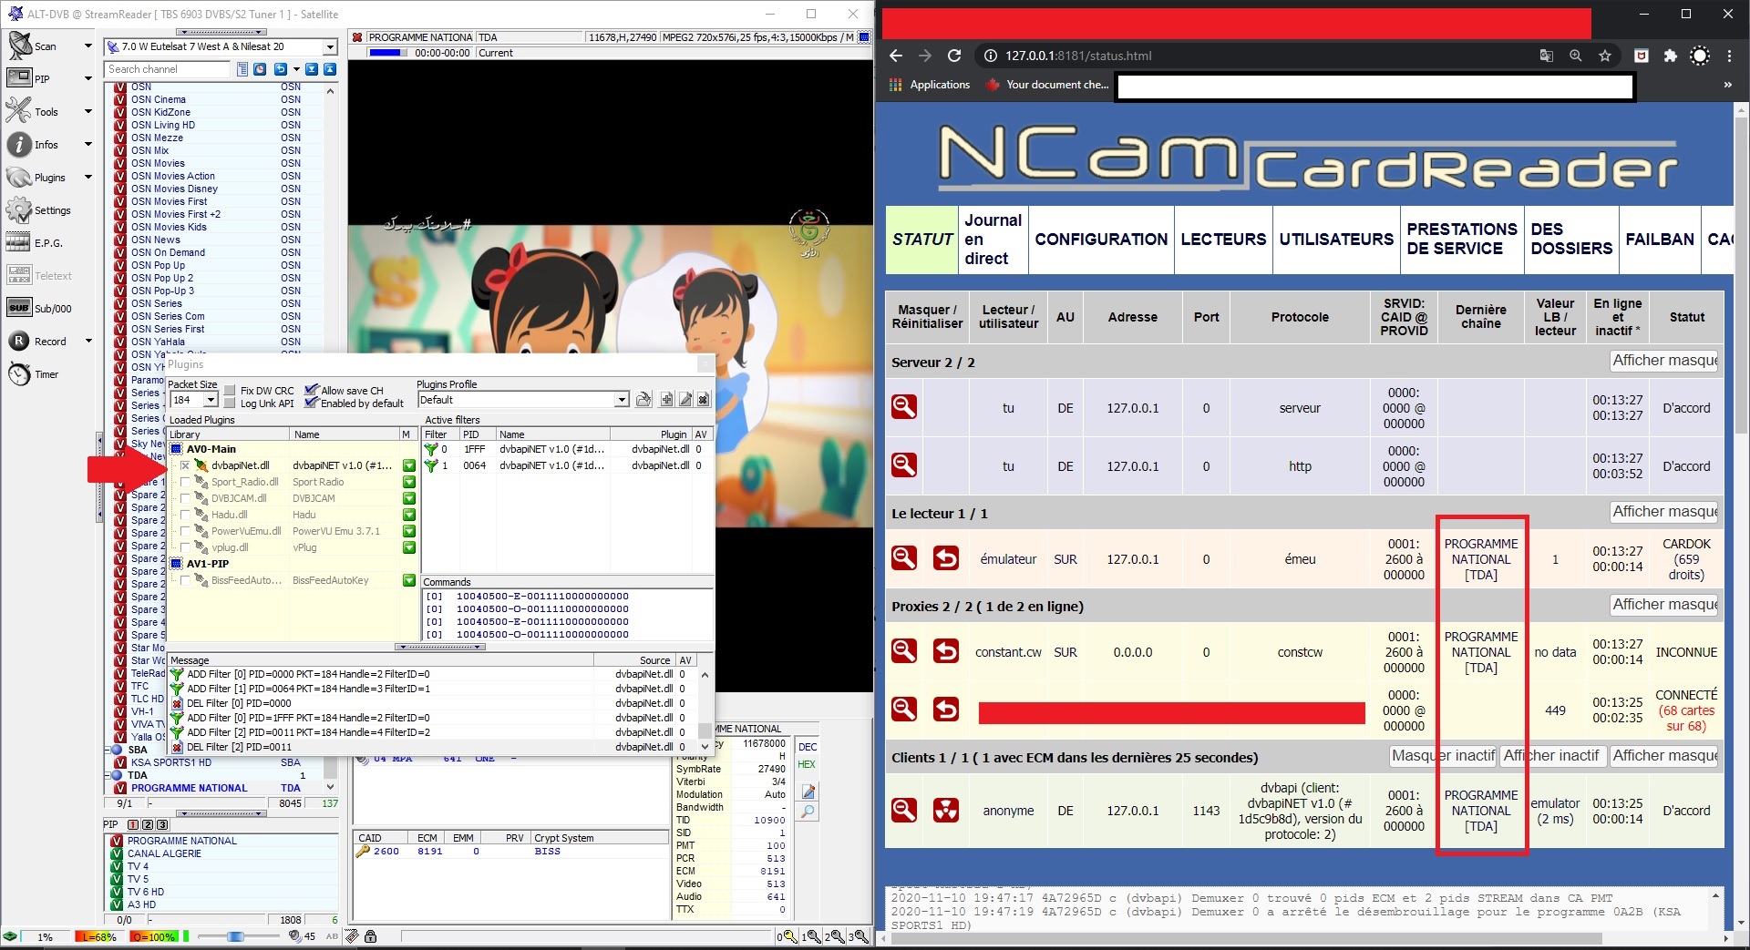Bookmark this page with the star icon
This screenshot has height=950, width=1750.
[1605, 56]
